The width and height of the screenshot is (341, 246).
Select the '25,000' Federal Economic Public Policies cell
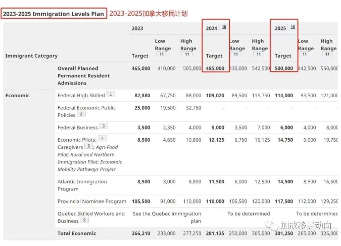[142, 108]
